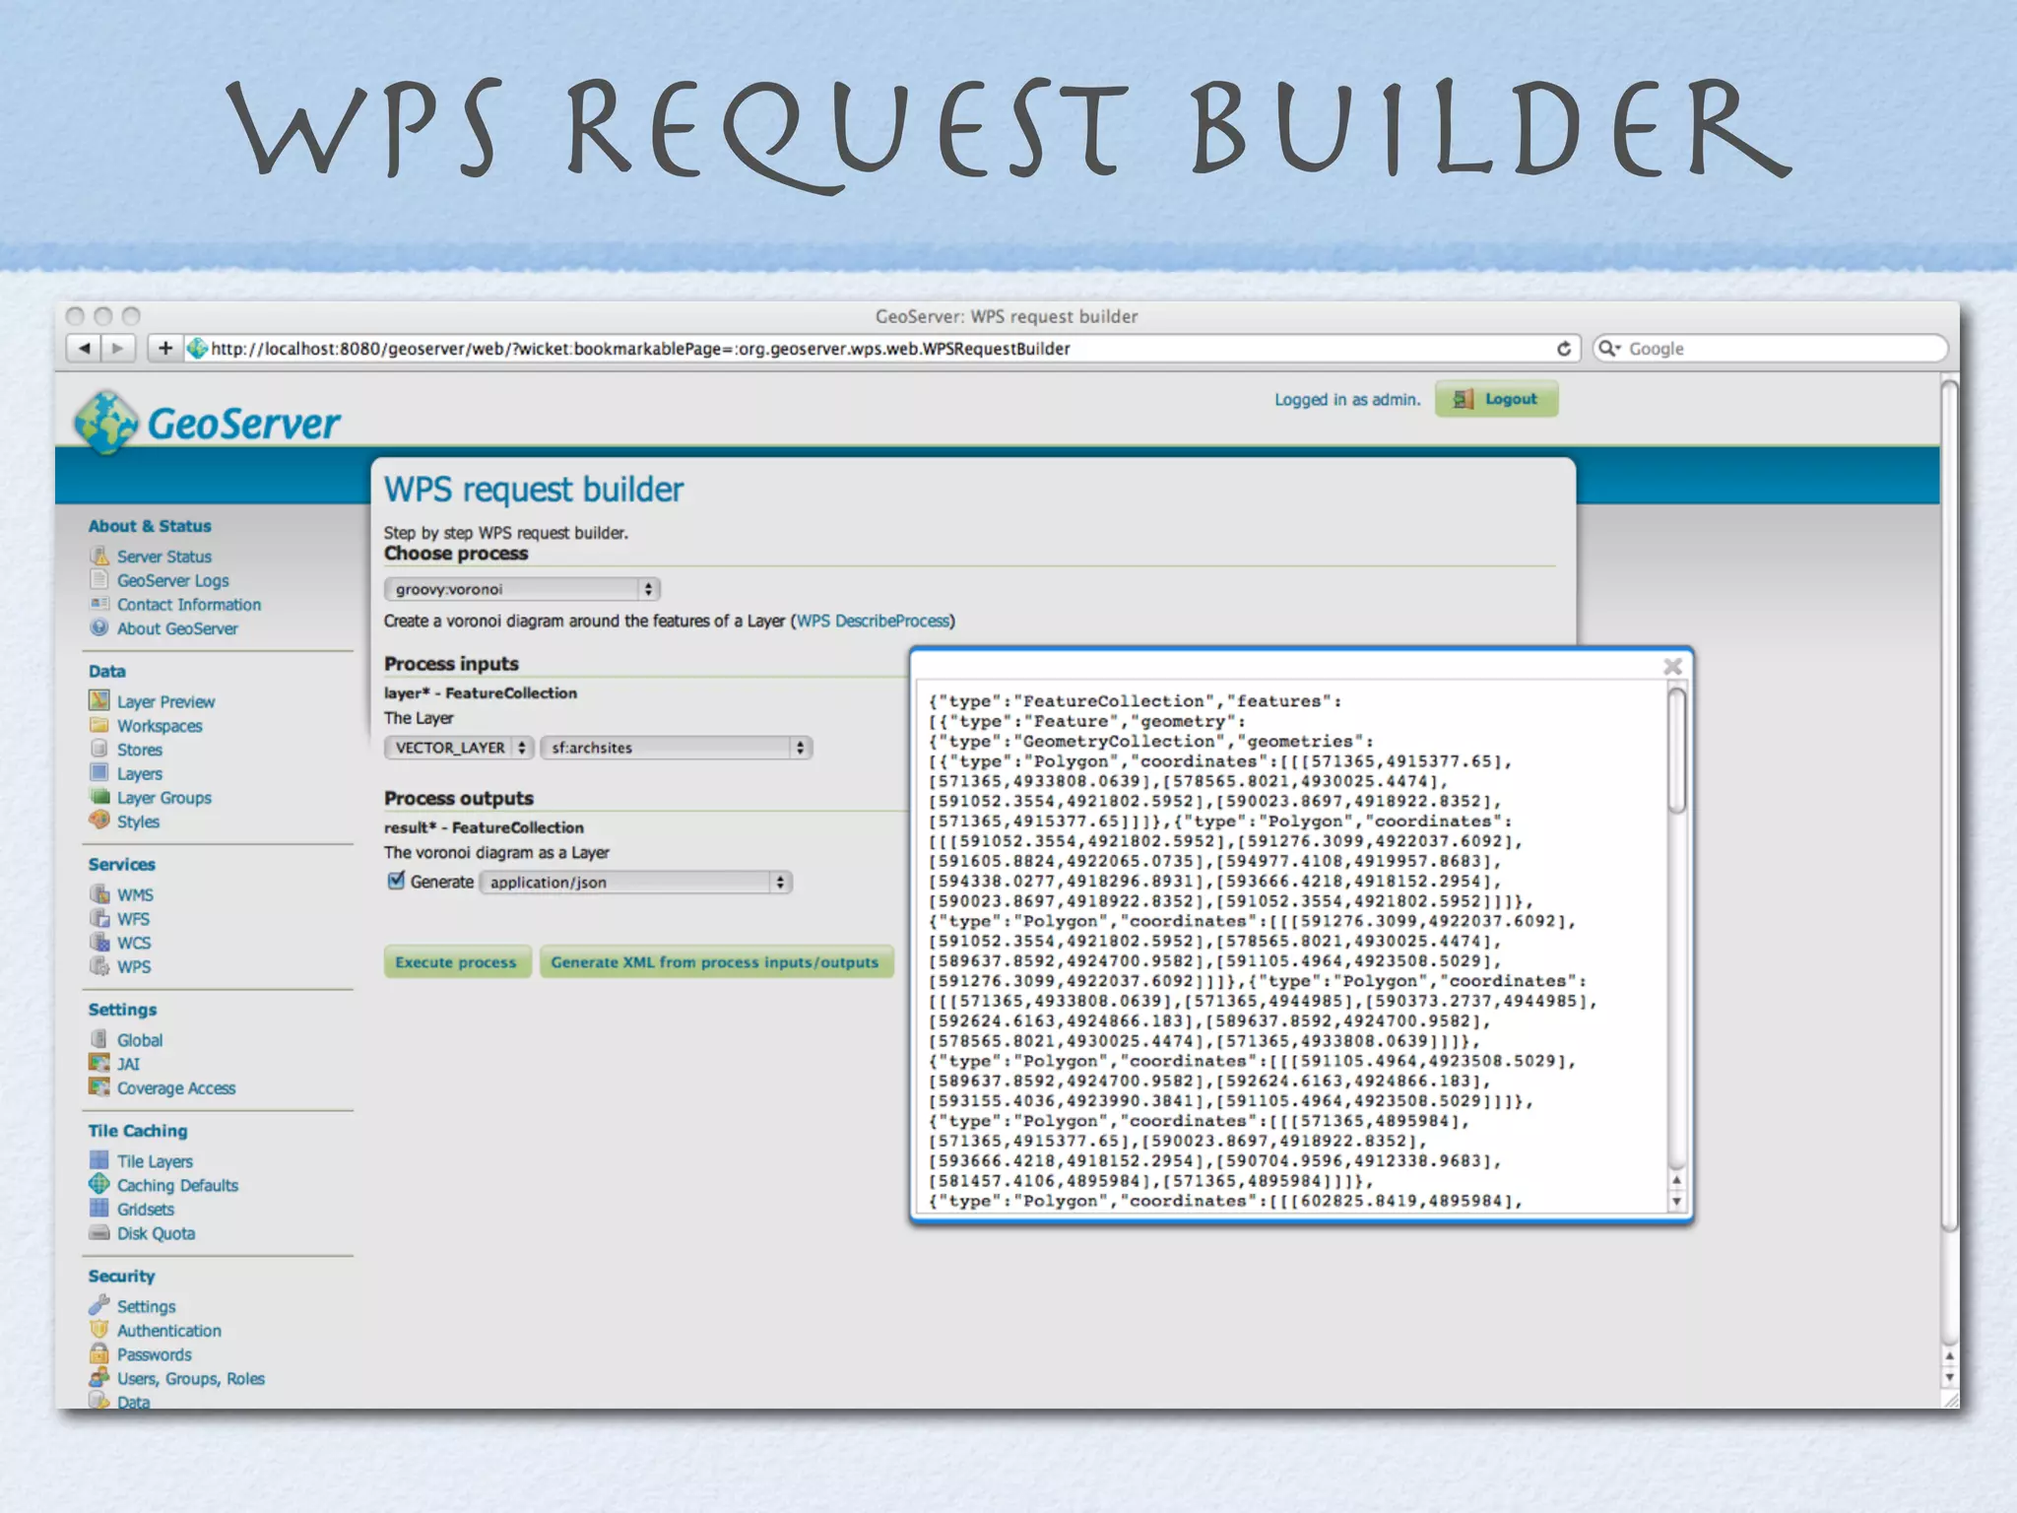The height and width of the screenshot is (1513, 2017).
Task: Click the Execute process button
Action: coord(456,962)
